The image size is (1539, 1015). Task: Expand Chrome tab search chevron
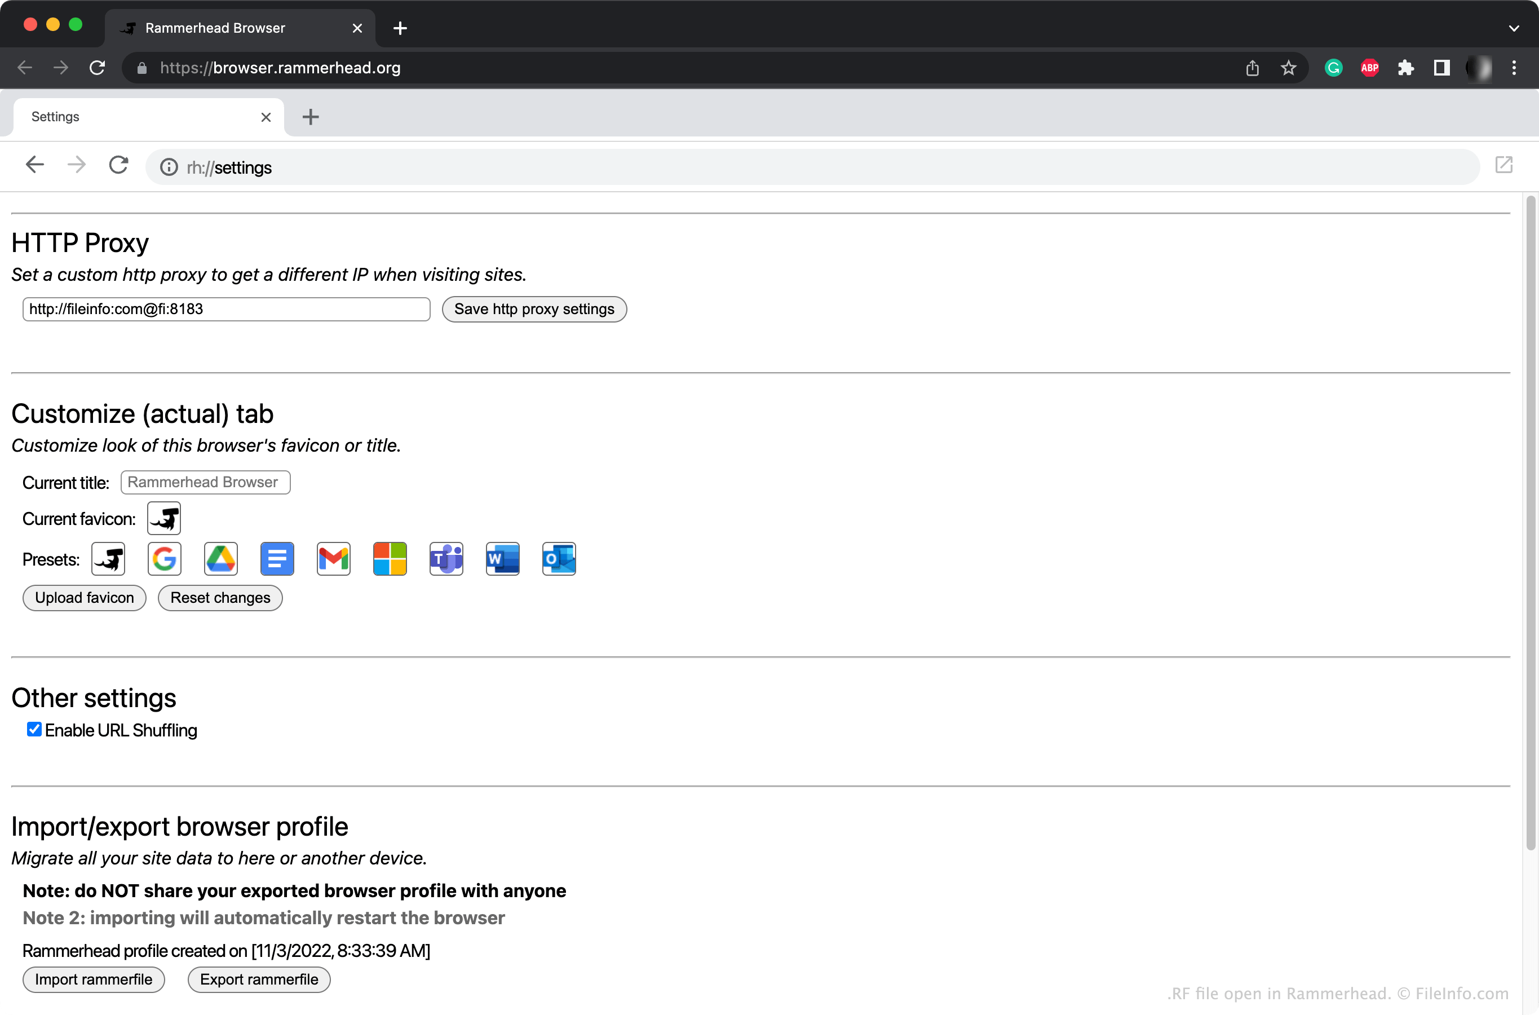point(1514,29)
